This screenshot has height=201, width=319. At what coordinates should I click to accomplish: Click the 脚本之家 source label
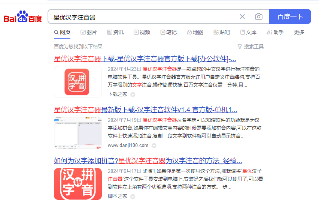point(118,196)
